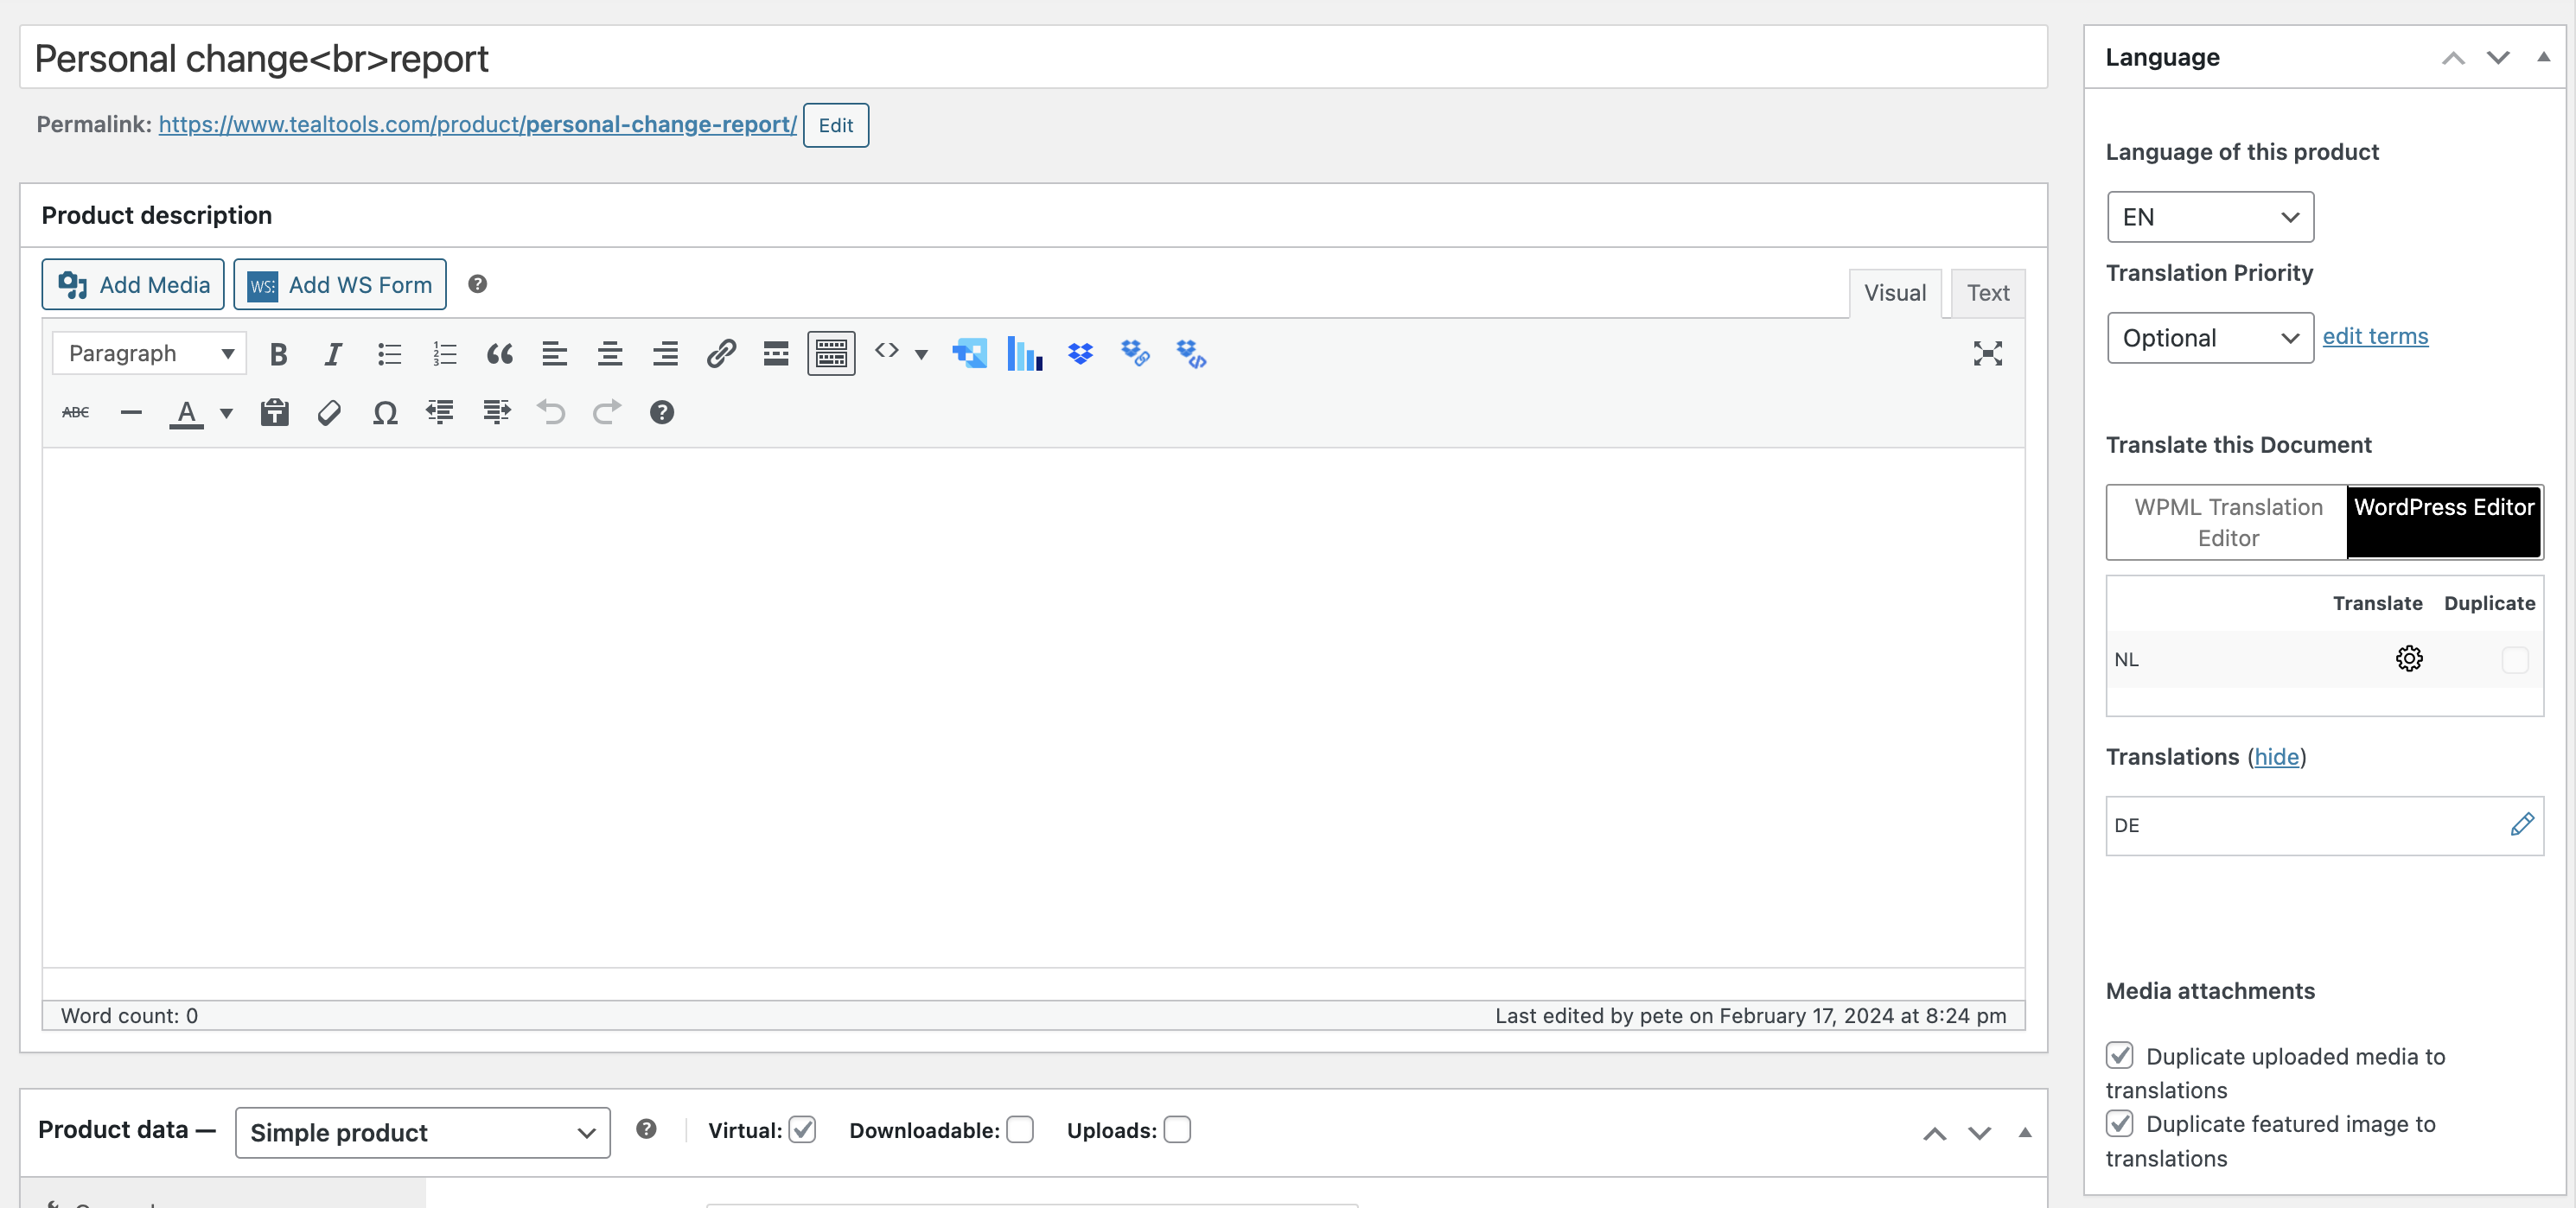
Task: Open keyboard shortcuts help in toolbar
Action: 662,413
